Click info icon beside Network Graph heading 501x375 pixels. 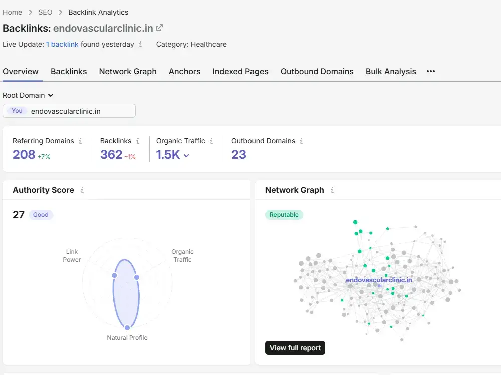pos(332,190)
